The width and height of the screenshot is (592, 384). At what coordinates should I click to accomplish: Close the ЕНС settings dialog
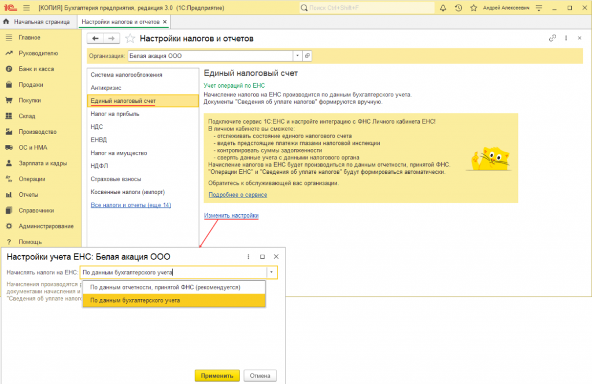tap(276, 257)
